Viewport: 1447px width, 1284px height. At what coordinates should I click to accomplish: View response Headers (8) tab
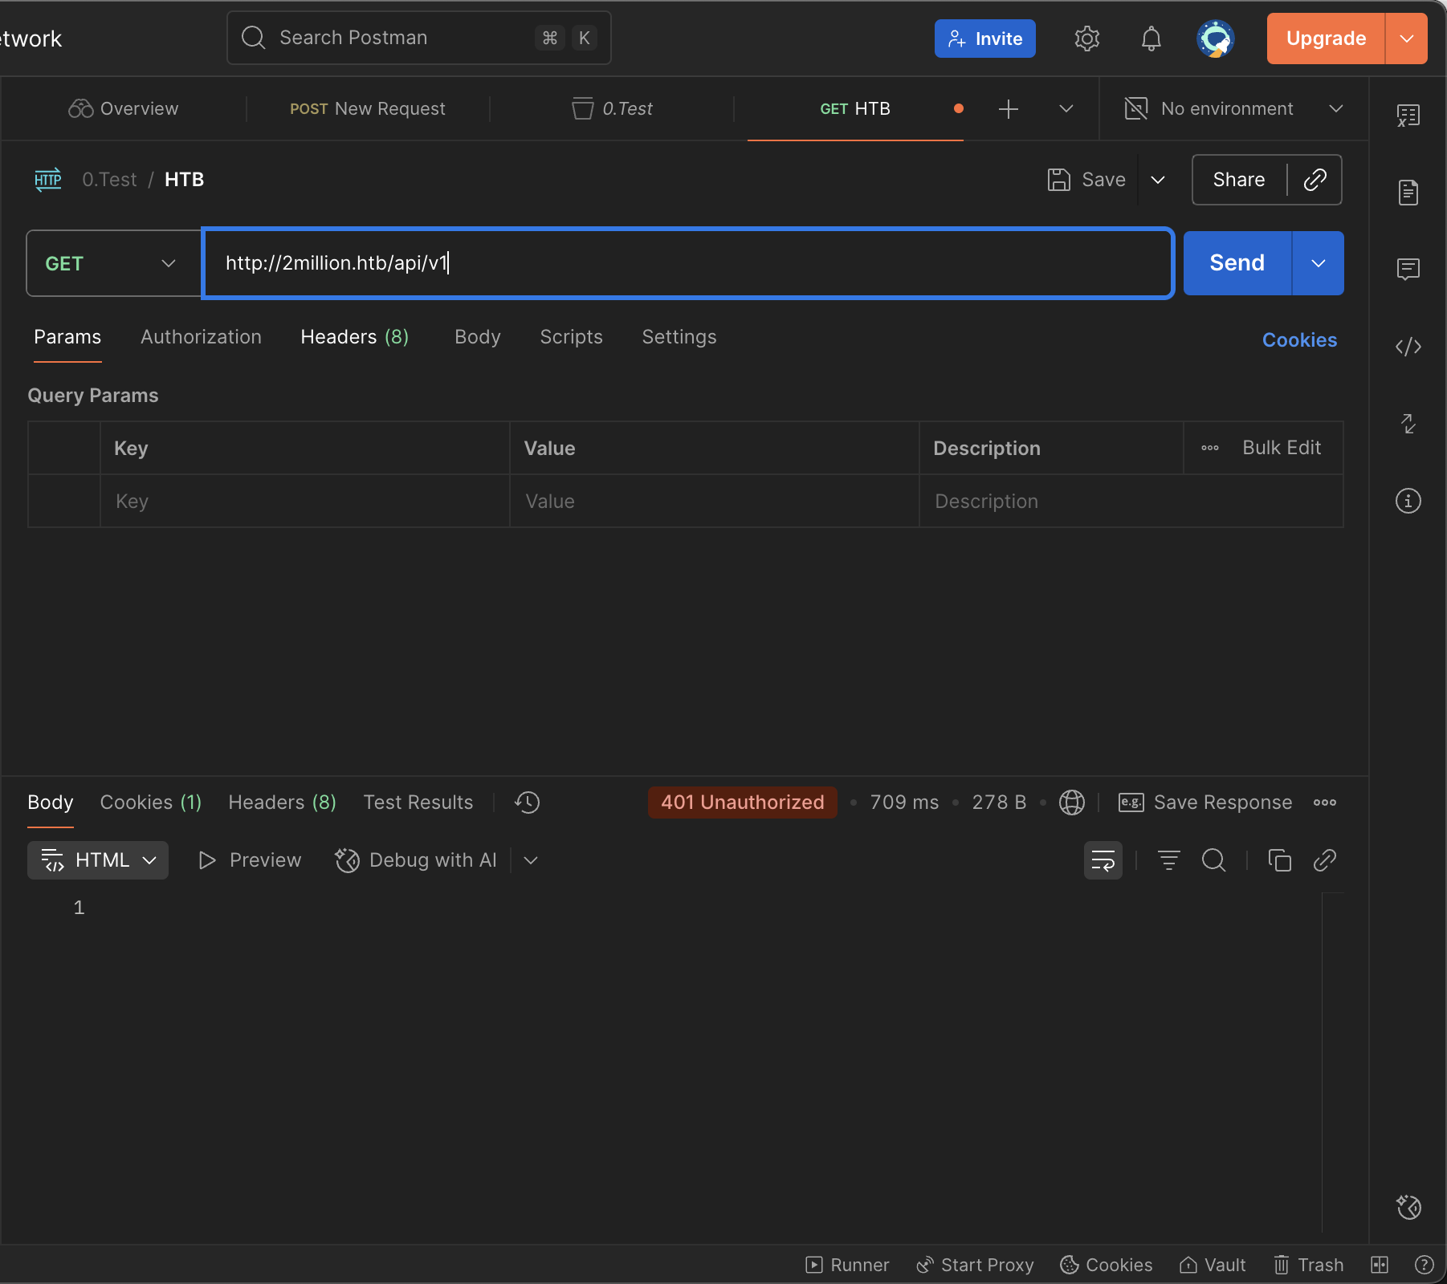(x=283, y=802)
